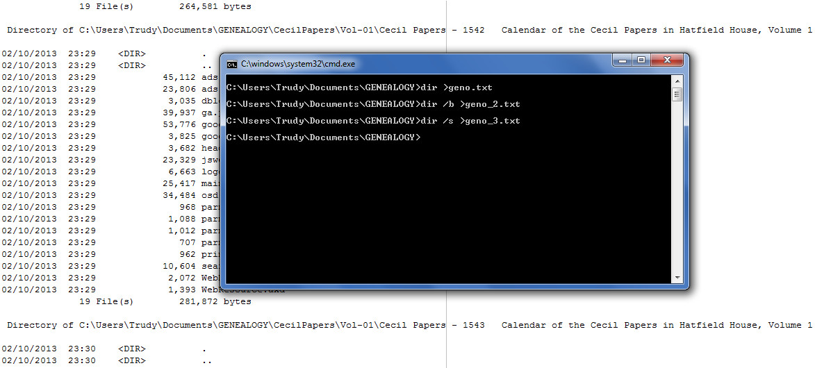Click the C:\windows\system32\cmd.exe title text
815x368 pixels.
point(298,64)
